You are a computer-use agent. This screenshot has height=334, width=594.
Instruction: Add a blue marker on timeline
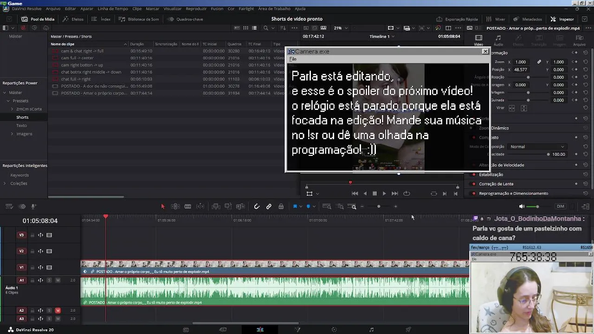tap(308, 206)
